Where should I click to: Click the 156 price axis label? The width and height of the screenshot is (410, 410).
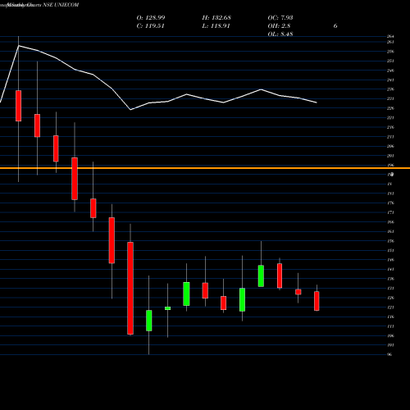pyautogui.click(x=390, y=241)
